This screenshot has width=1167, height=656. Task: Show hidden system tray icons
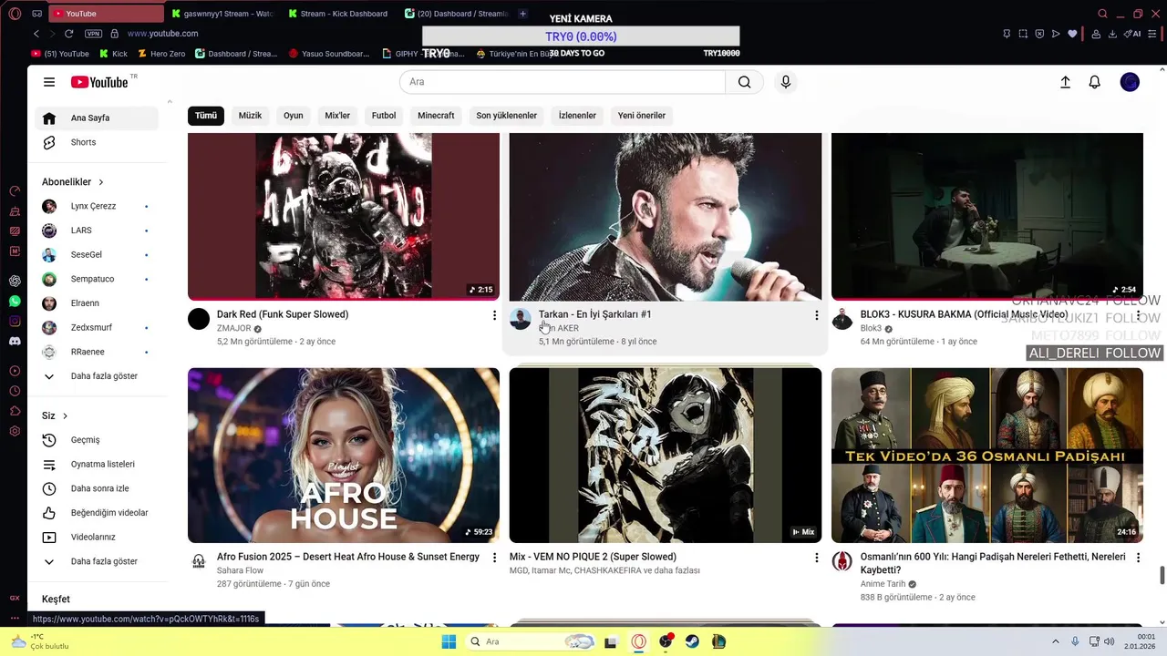1056,641
